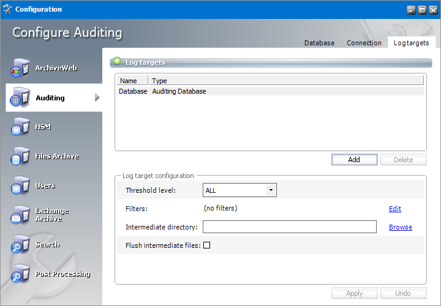
Task: Switch to the Database tab
Action: tap(319, 43)
